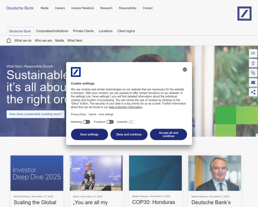Image resolution: width=258 pixels, height=207 pixels.
Task: Click the home icon in sub-navigation
Action: pyautogui.click(x=9, y=41)
